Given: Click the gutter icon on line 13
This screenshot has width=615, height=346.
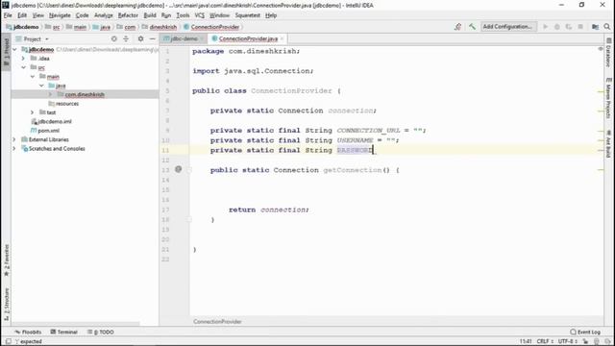Looking at the screenshot, I should click(178, 169).
